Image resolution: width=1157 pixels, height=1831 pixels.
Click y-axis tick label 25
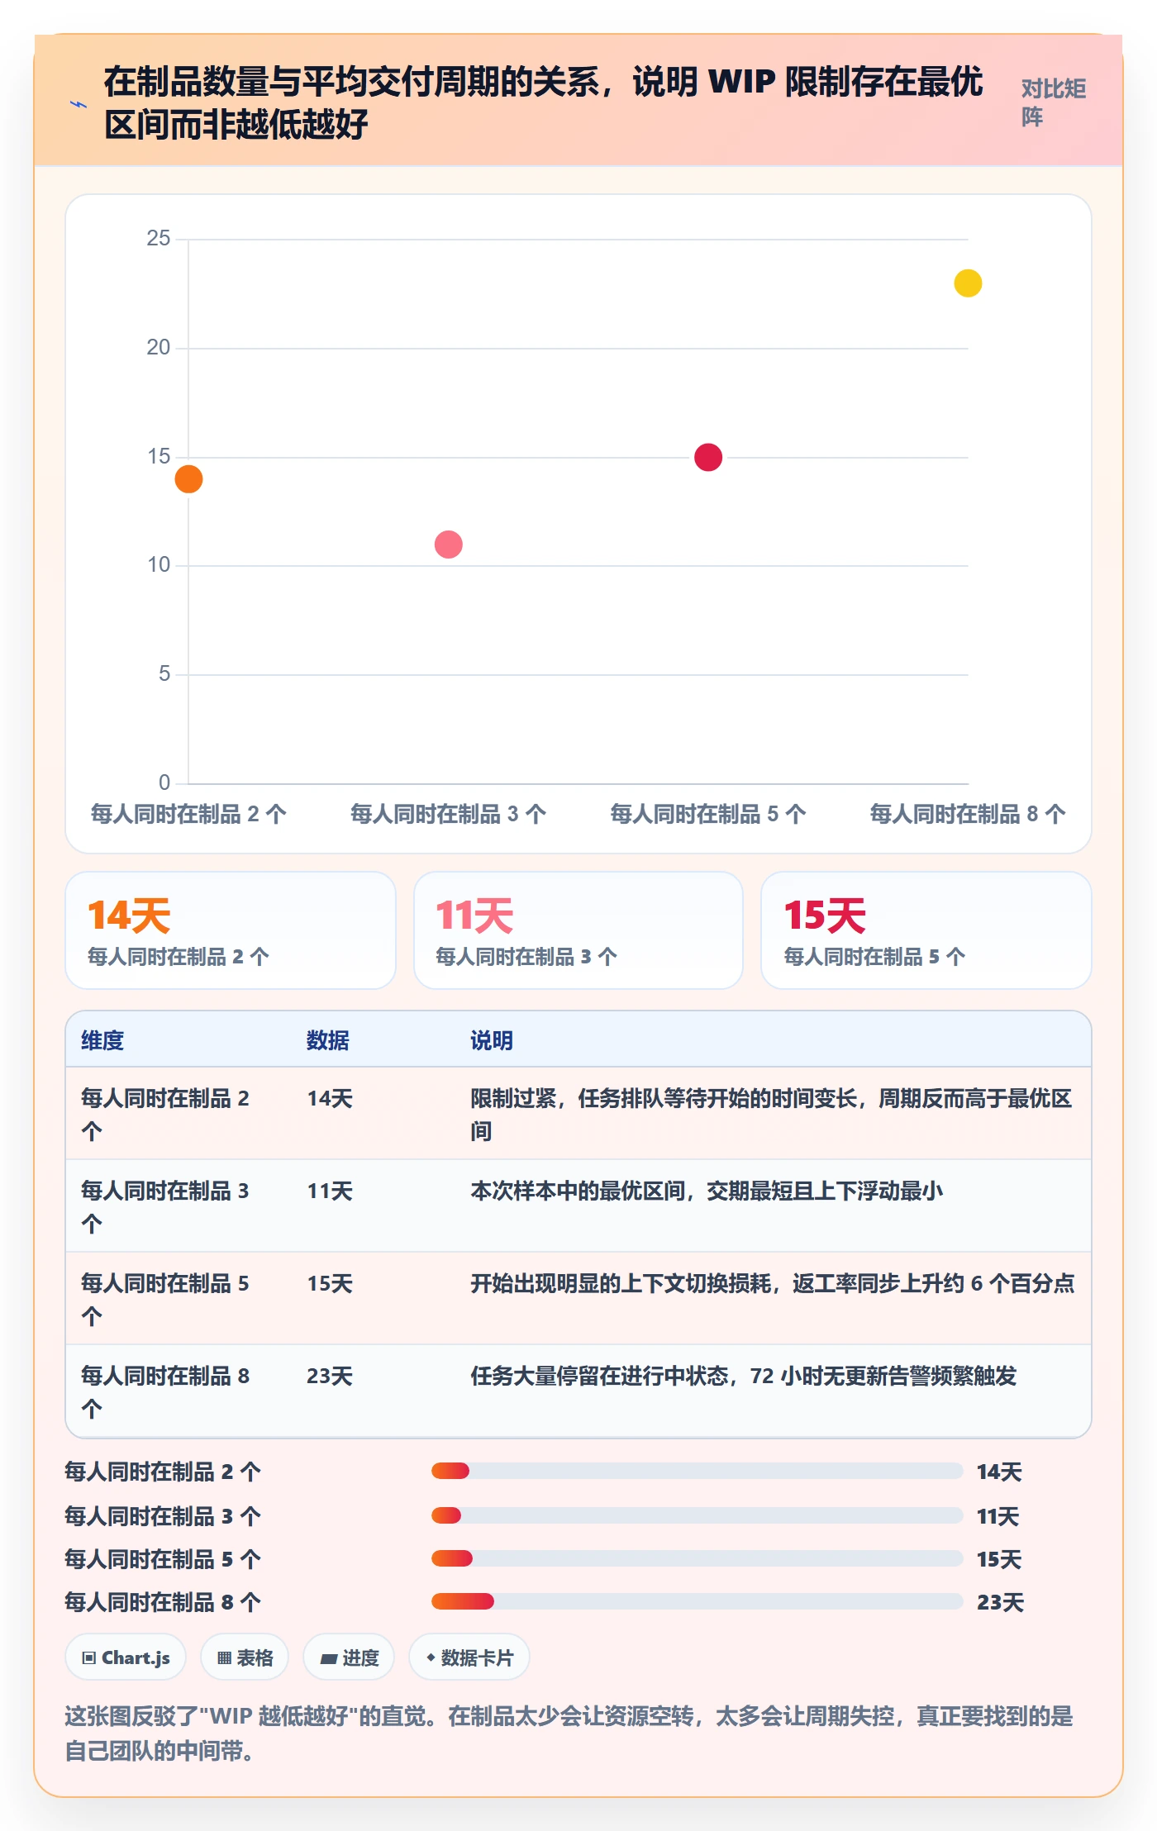click(158, 239)
